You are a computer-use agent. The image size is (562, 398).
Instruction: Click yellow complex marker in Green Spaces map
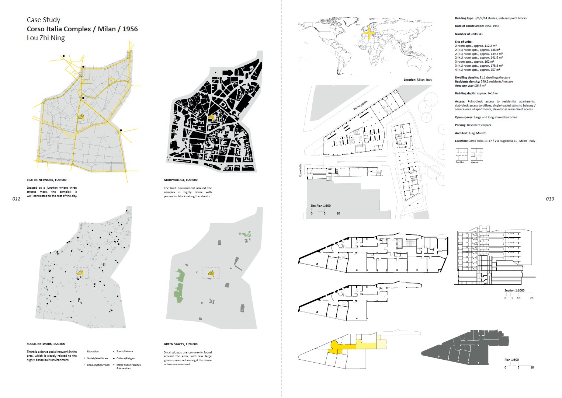click(211, 273)
